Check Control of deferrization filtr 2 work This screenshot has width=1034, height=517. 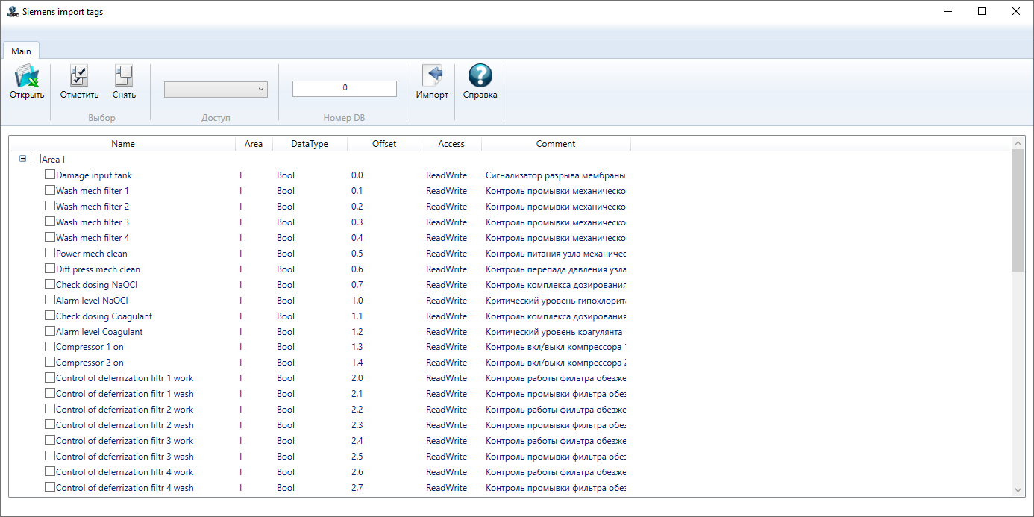point(50,409)
